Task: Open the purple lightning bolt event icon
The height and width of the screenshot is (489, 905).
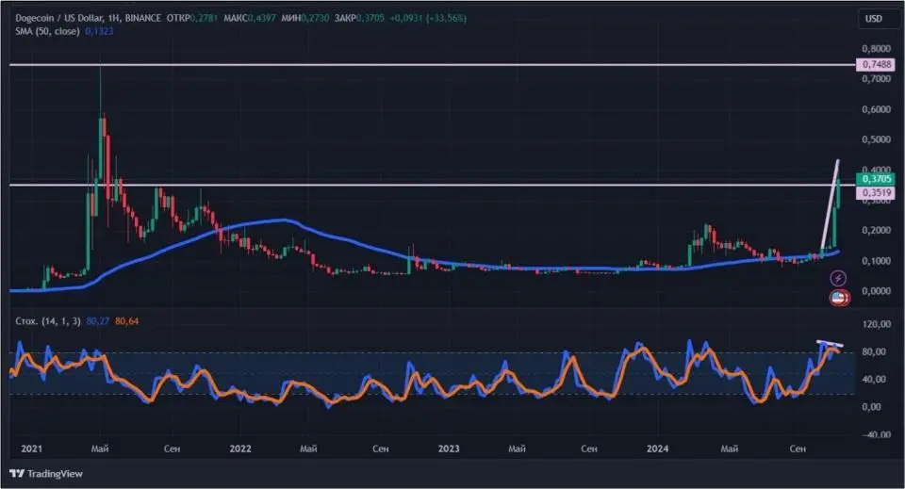Action: point(838,279)
